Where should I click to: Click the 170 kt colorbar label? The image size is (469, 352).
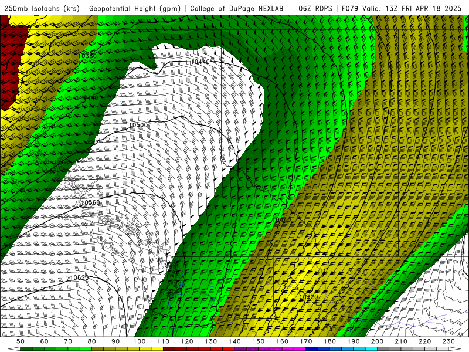coord(306,341)
